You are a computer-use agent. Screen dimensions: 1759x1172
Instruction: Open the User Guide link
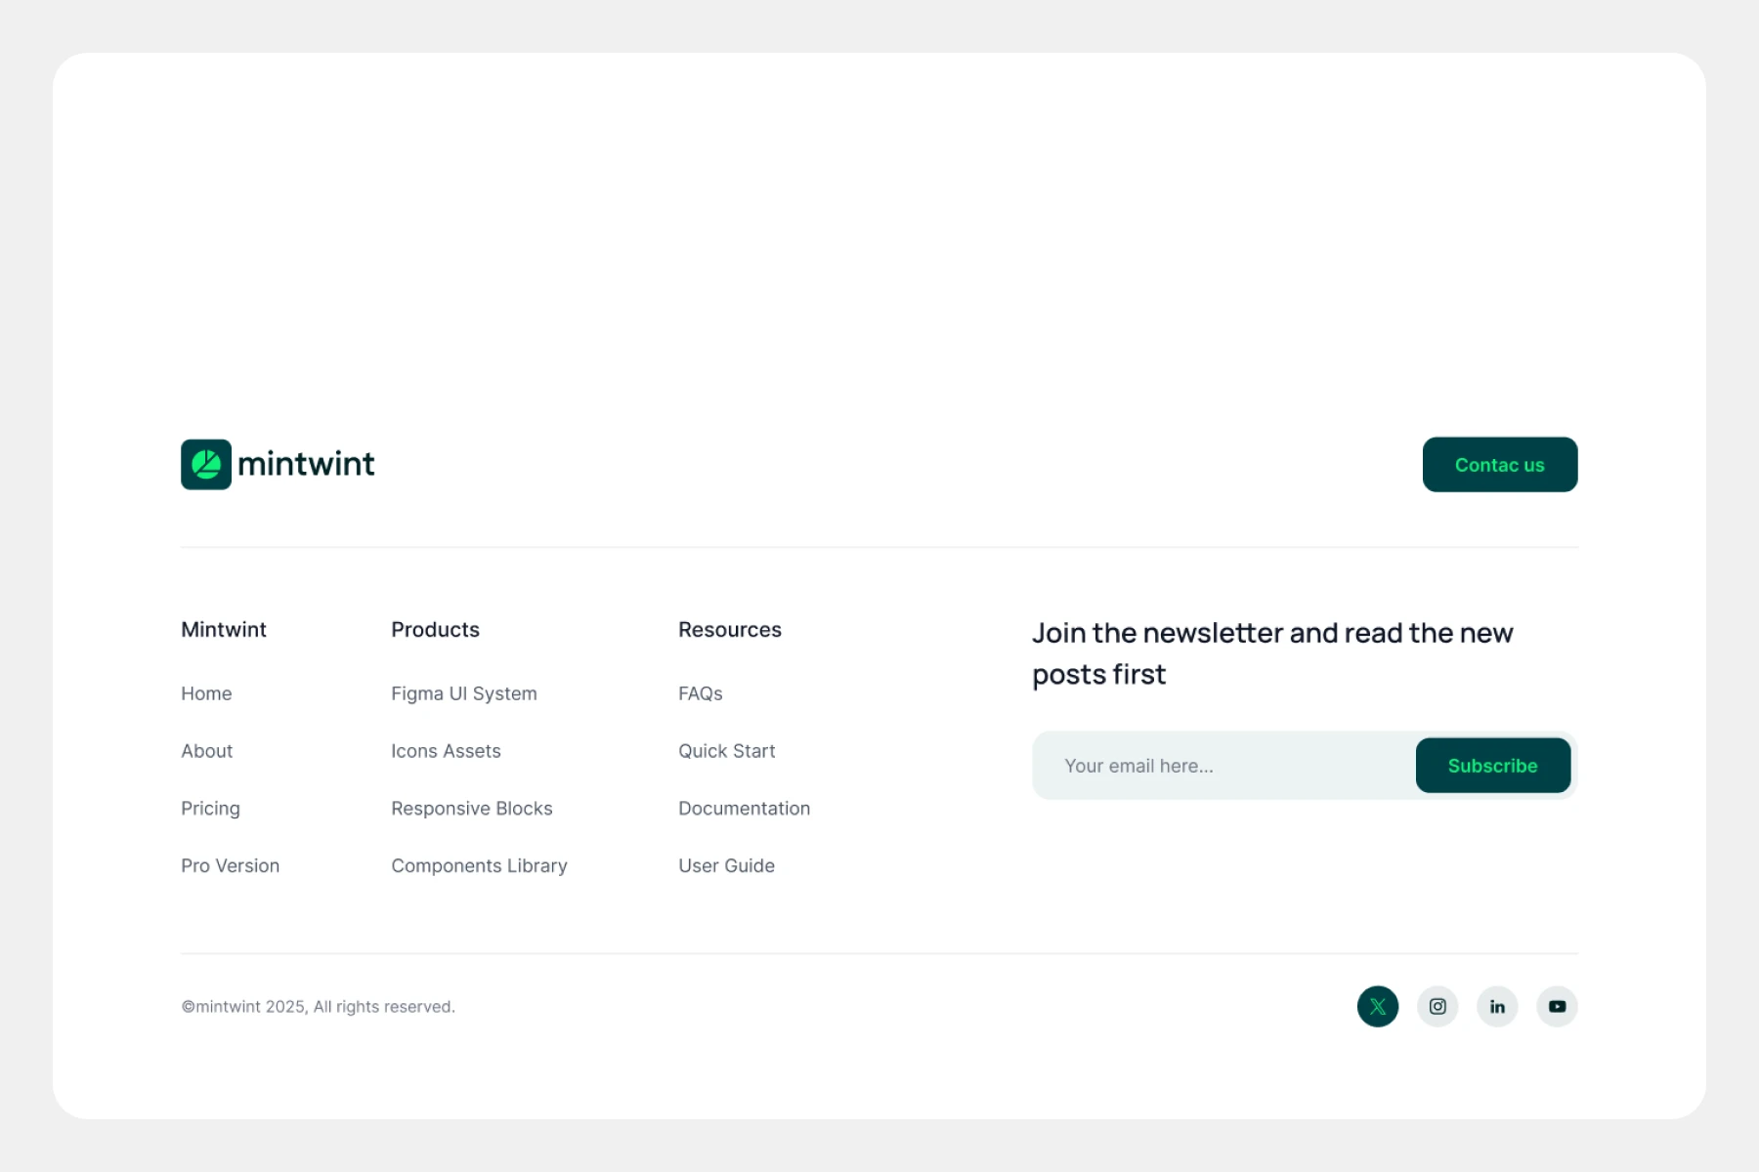coord(727,866)
